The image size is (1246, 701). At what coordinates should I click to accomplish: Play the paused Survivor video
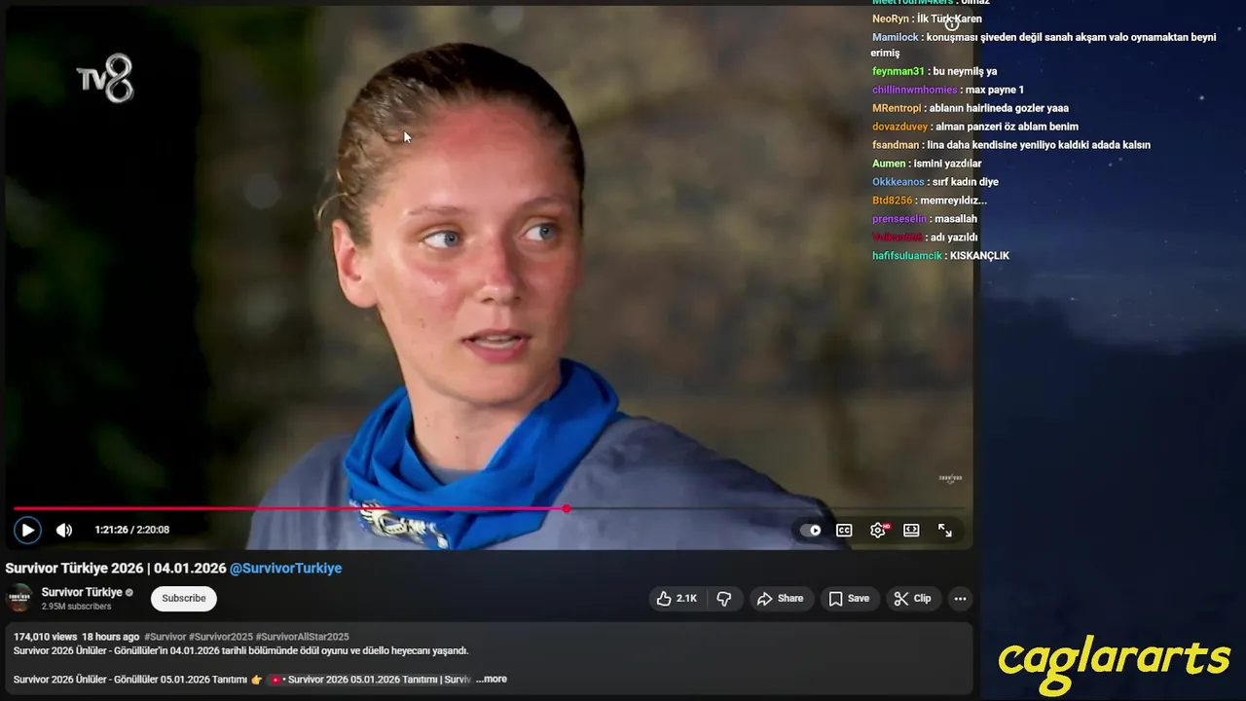27,530
